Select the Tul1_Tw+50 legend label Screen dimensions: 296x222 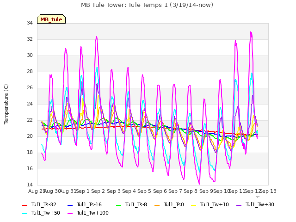click(46, 213)
